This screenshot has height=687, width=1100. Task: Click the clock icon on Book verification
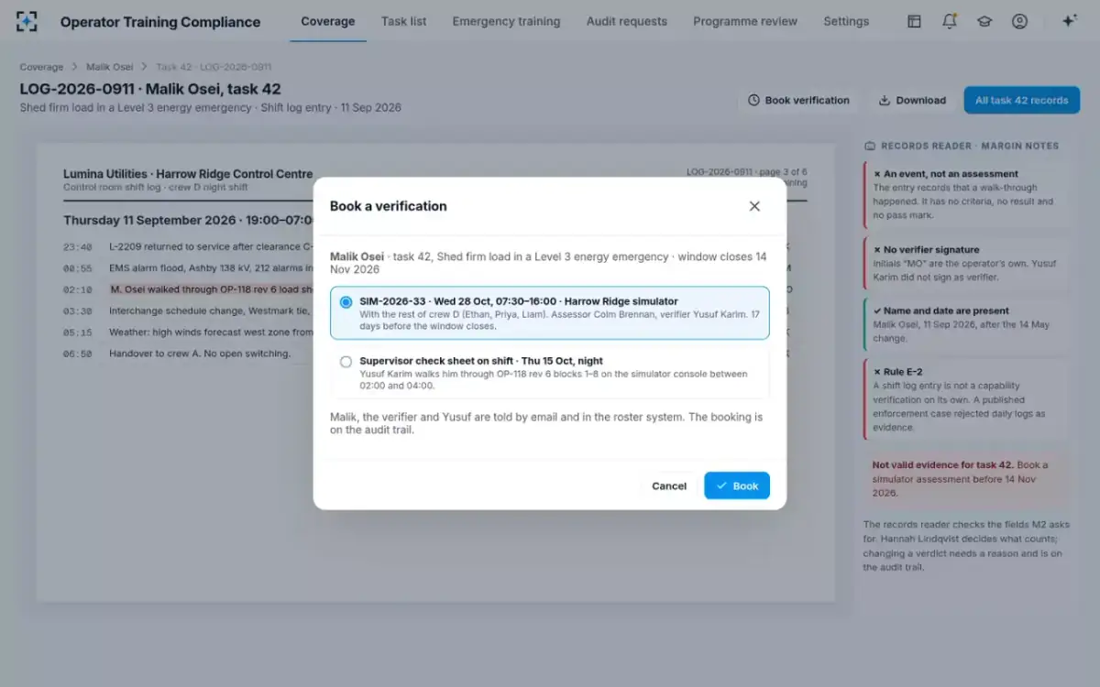pyautogui.click(x=753, y=101)
